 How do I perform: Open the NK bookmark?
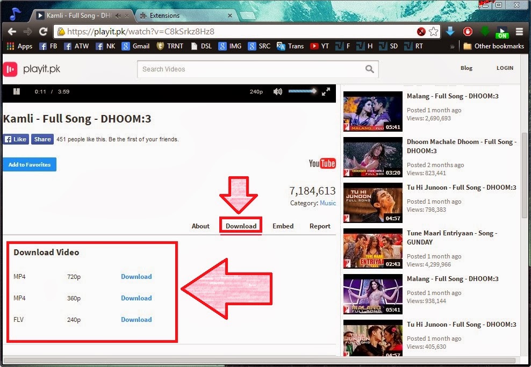(105, 46)
